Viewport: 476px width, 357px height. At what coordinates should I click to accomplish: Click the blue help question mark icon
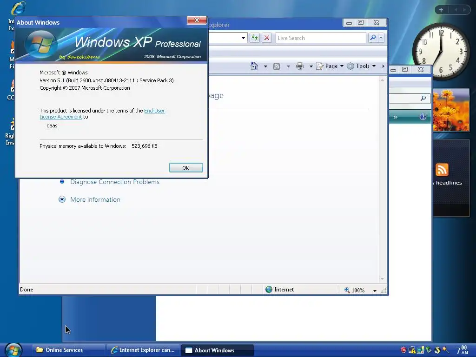point(423,117)
